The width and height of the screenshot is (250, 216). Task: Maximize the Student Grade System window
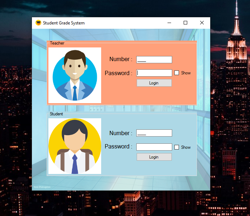coord(185,23)
